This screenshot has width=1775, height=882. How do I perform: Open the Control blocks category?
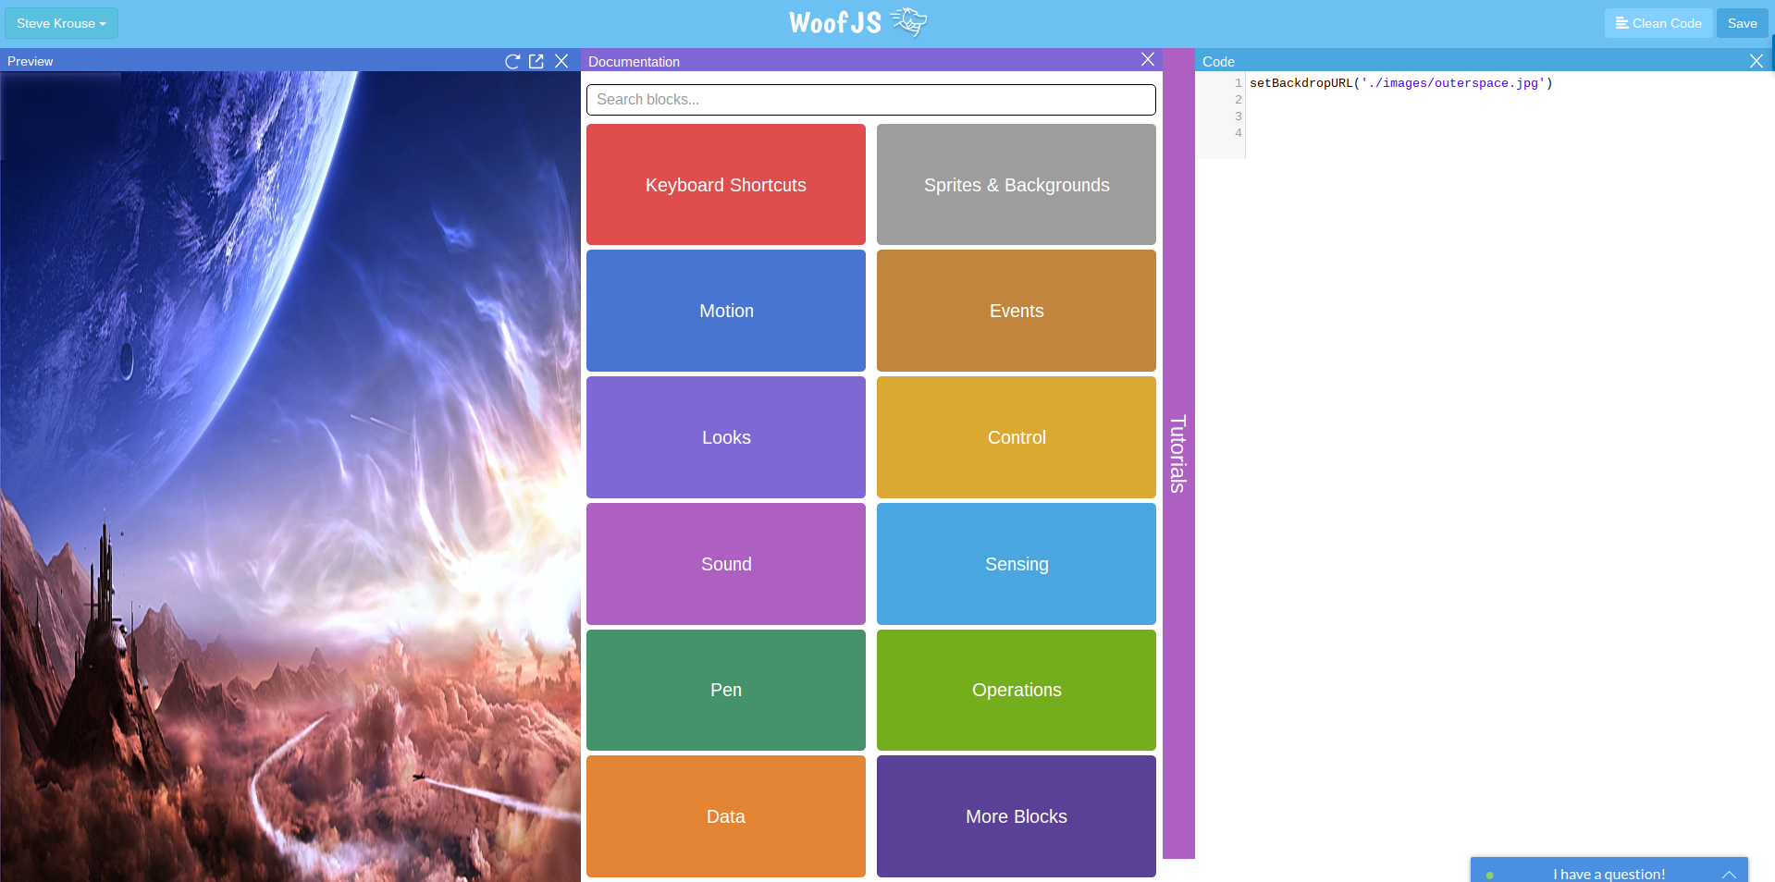1017,437
